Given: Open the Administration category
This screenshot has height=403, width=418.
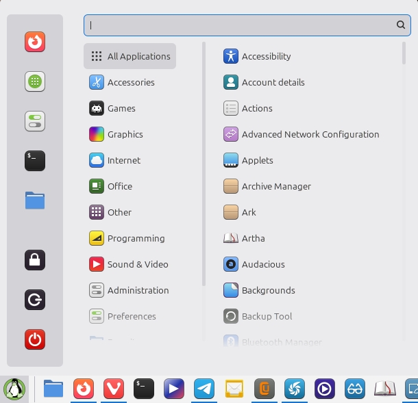Looking at the screenshot, I should pyautogui.click(x=130, y=290).
